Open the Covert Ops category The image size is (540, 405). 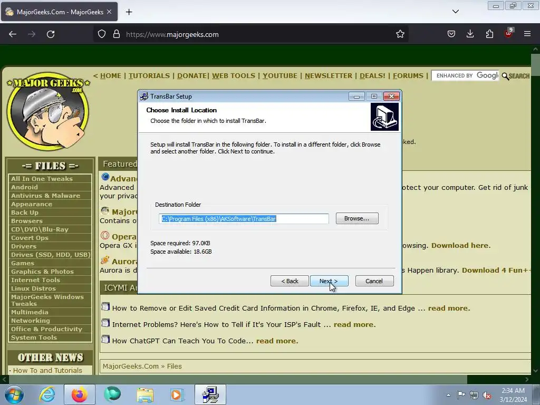30,238
